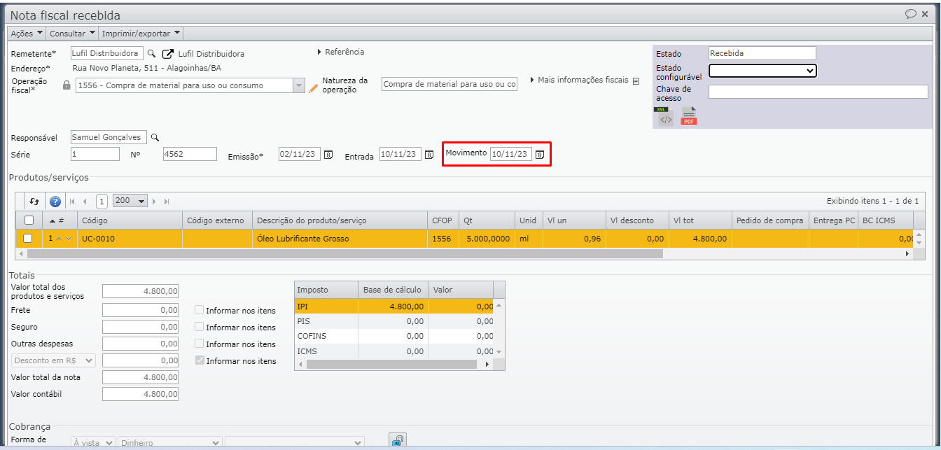Viewport: 941px width, 450px height.
Task: Move item UC-0010 down with arrow
Action: pyautogui.click(x=69, y=239)
